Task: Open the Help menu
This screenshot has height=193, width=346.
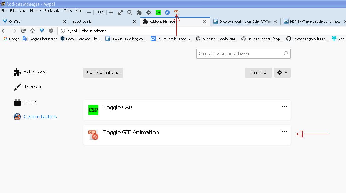Action: pyautogui.click(x=79, y=11)
